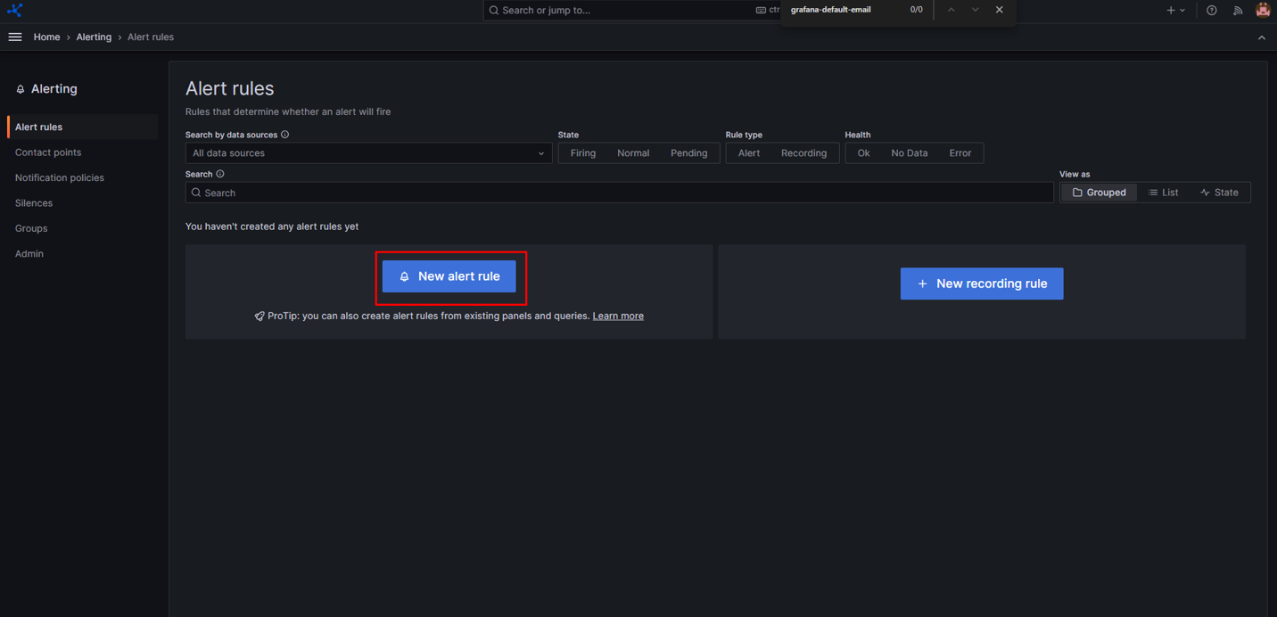Toggle the Pending state filter
Viewport: 1277px width, 617px height.
coord(688,153)
